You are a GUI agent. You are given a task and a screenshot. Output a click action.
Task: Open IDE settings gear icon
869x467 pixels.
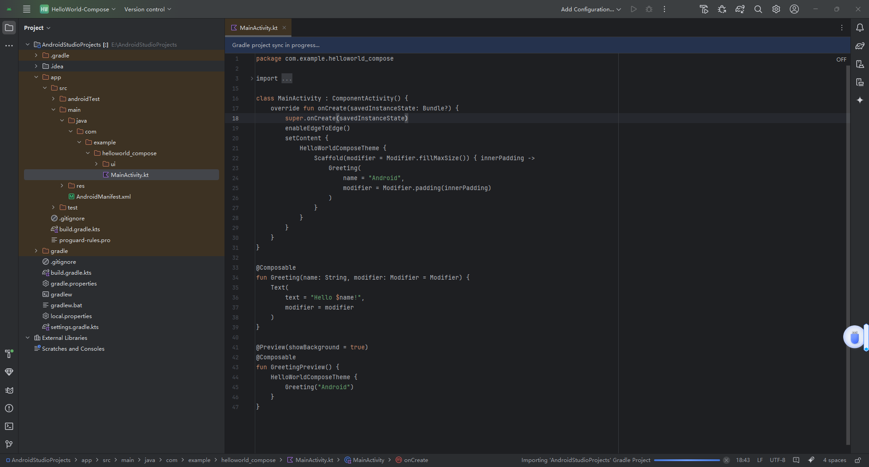[x=776, y=9]
